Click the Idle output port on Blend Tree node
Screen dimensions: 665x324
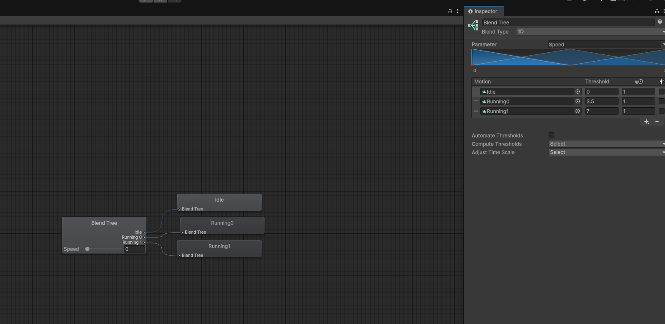[144, 232]
